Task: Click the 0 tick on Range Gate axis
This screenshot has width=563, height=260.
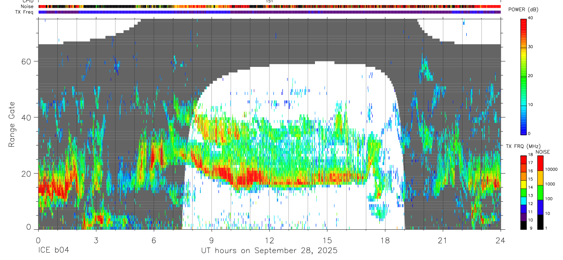Action: (29, 227)
